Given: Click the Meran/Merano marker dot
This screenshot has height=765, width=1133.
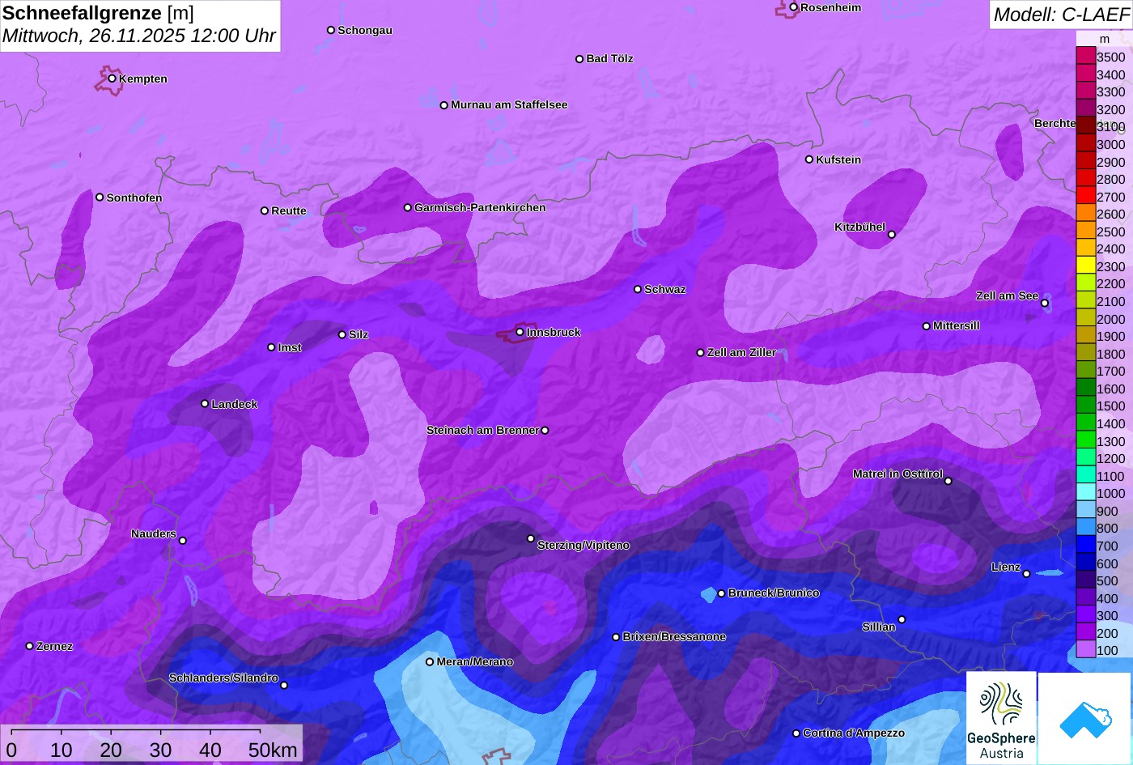Looking at the screenshot, I should pyautogui.click(x=430, y=661).
